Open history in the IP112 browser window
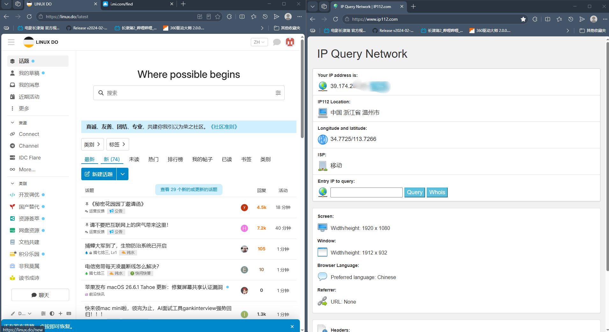The height and width of the screenshot is (332, 609). 571,19
